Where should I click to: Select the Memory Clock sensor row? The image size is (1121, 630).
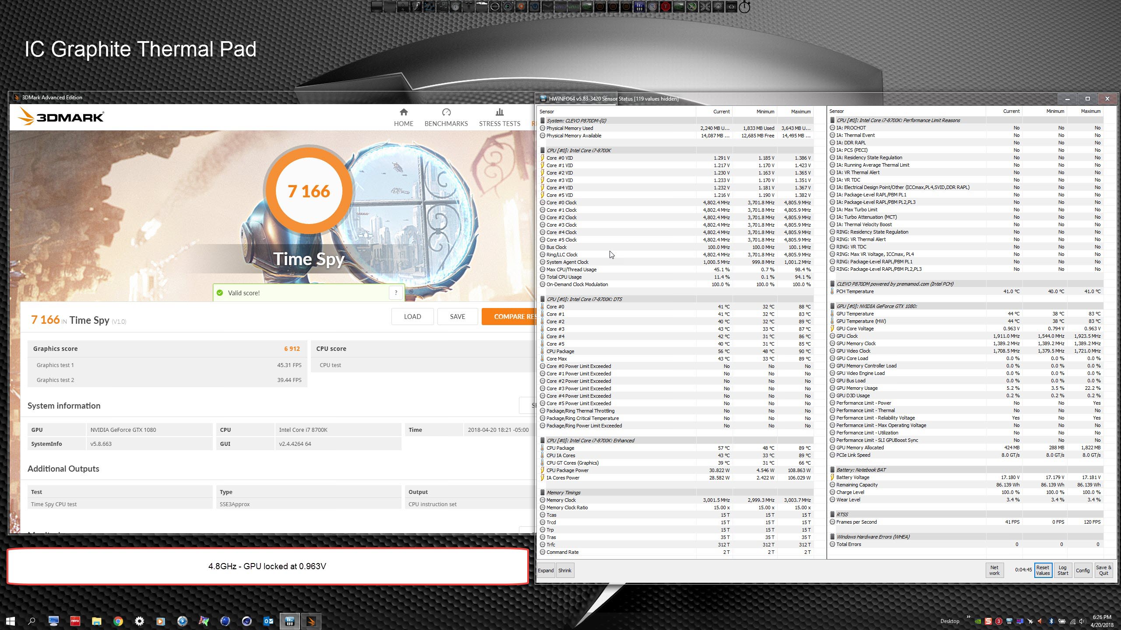pyautogui.click(x=676, y=500)
